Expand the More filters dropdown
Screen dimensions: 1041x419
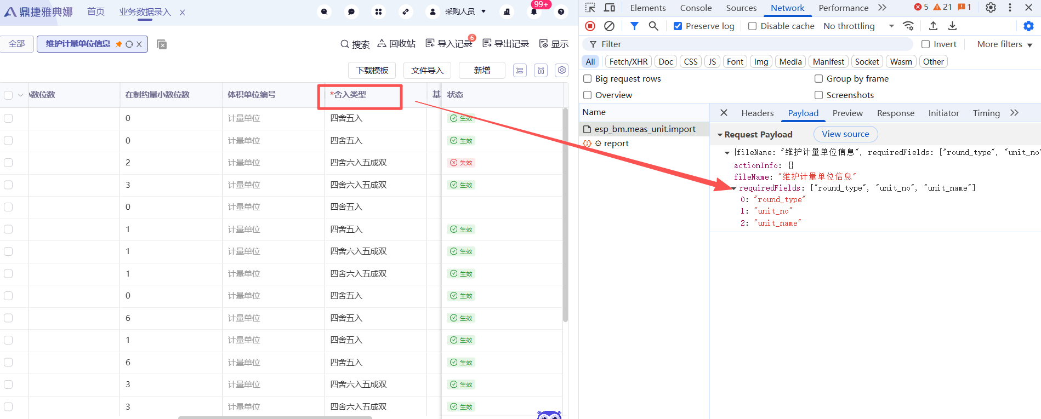point(1004,44)
